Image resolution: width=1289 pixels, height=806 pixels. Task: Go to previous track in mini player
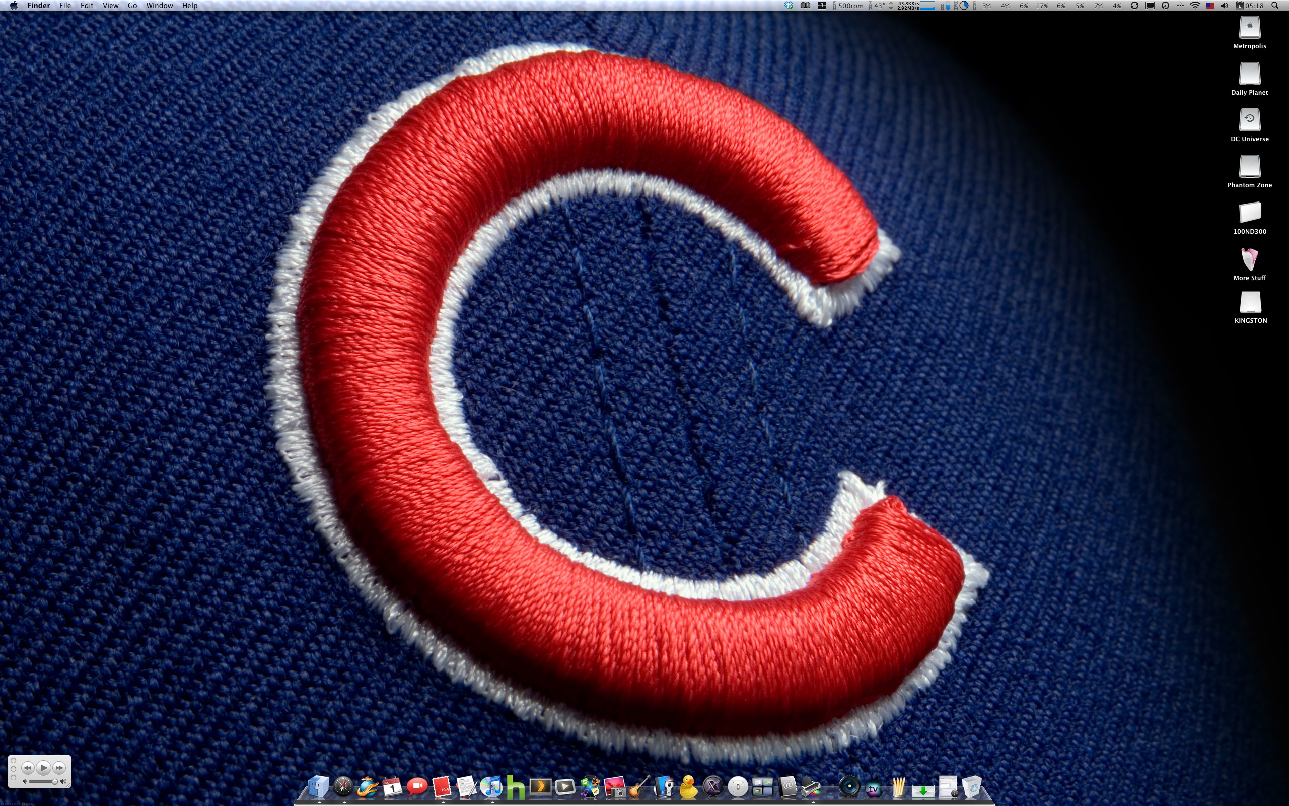coord(28,768)
